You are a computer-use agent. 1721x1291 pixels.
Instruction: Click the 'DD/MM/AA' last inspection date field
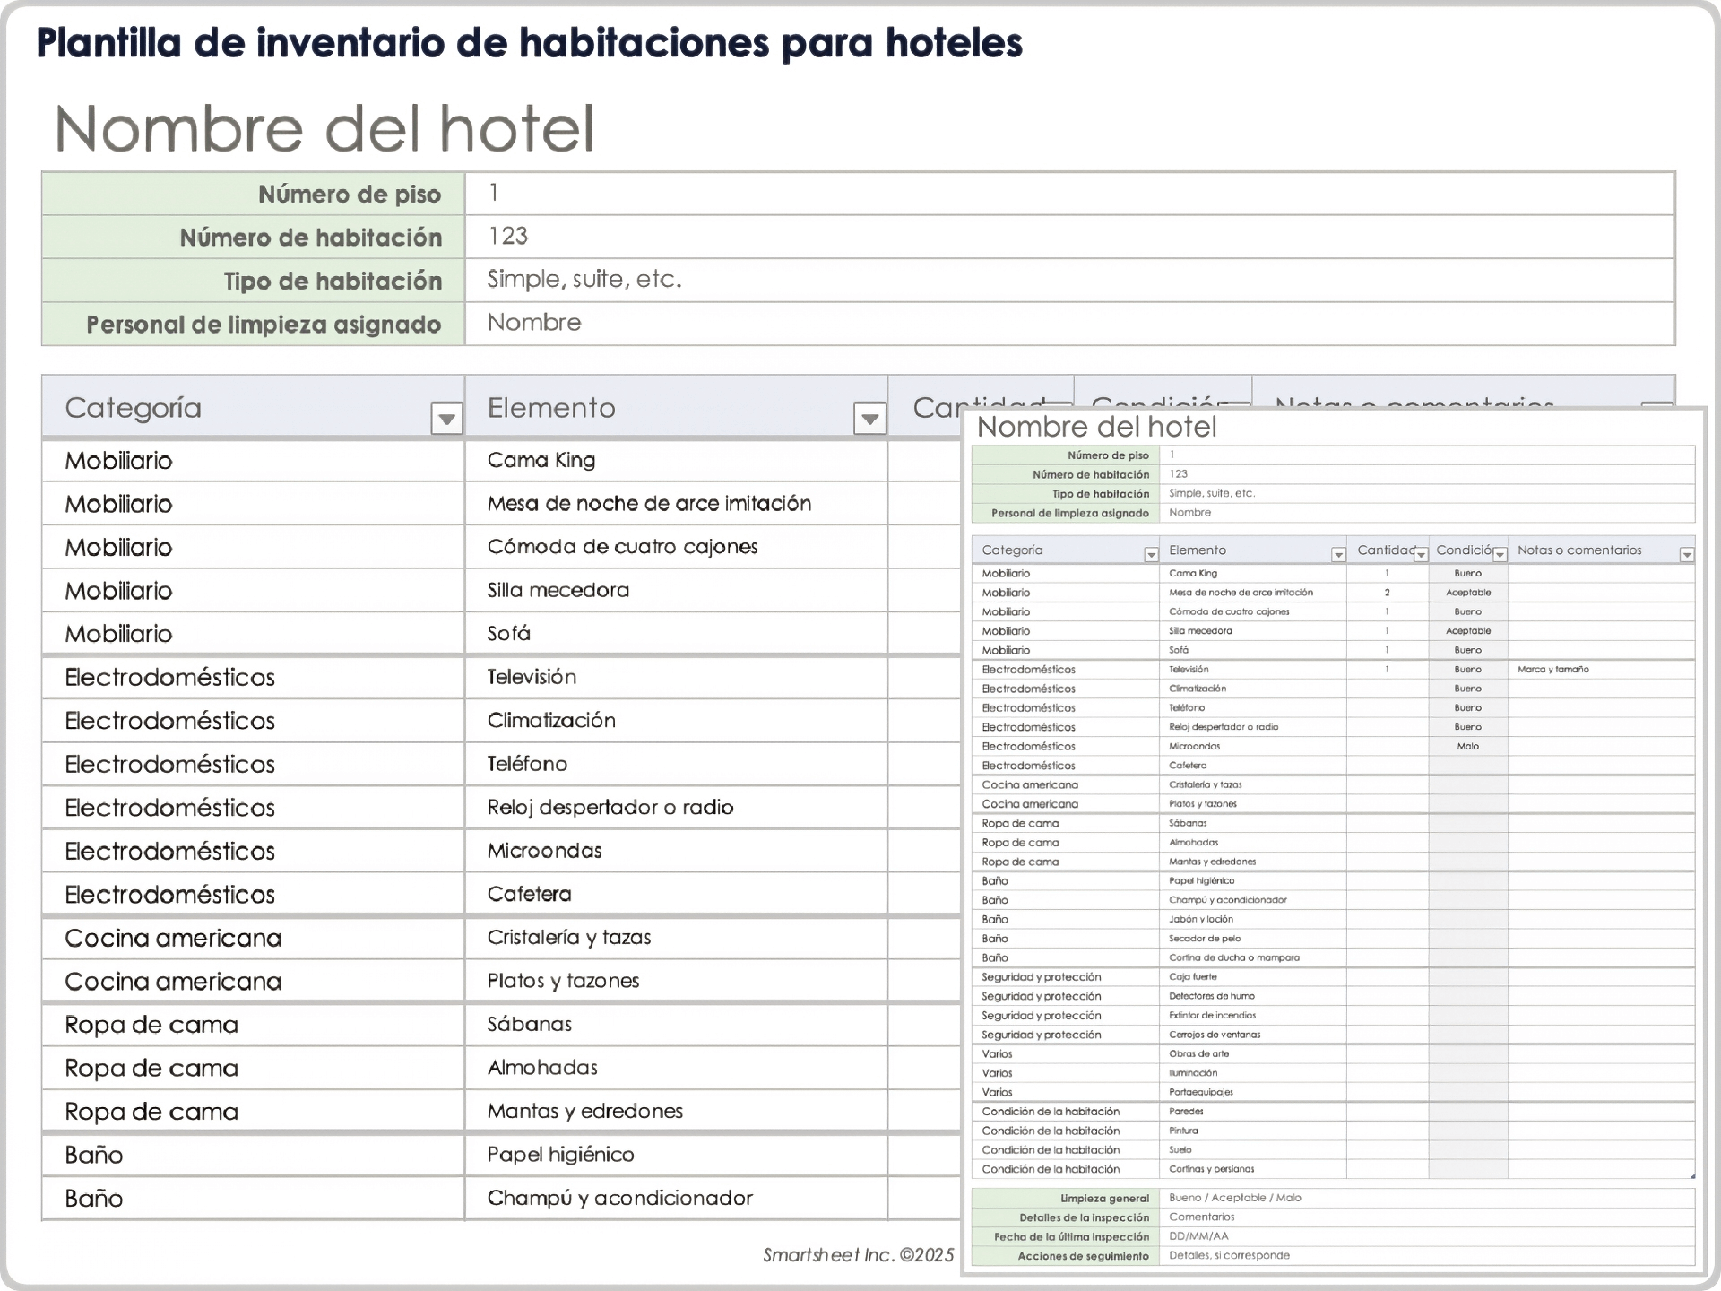click(x=1426, y=1236)
